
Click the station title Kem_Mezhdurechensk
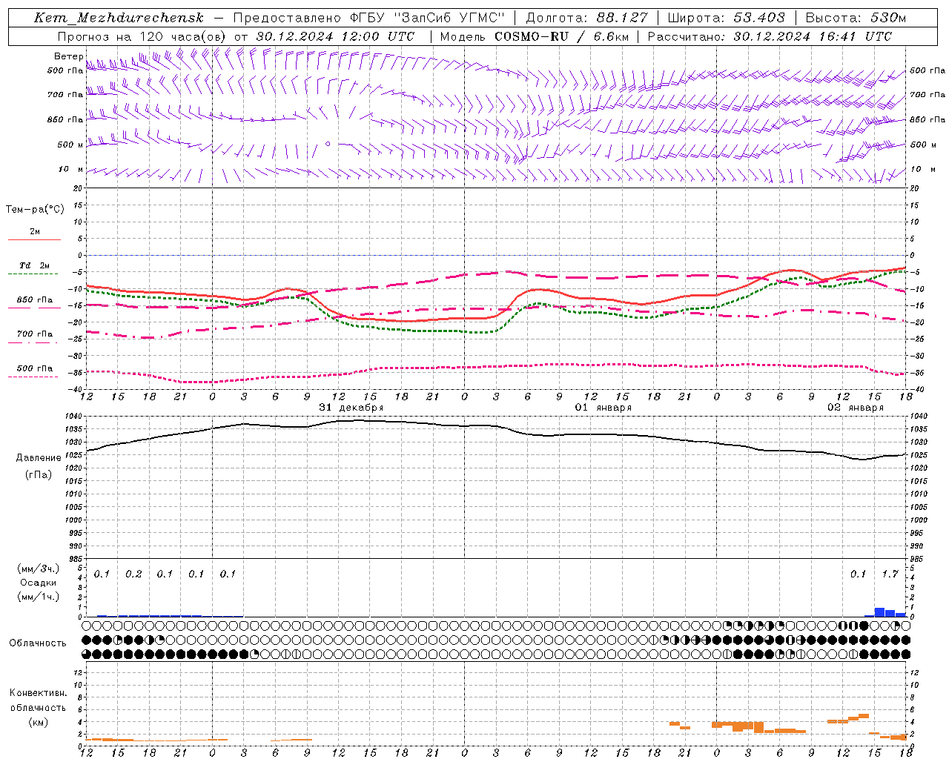tap(119, 18)
